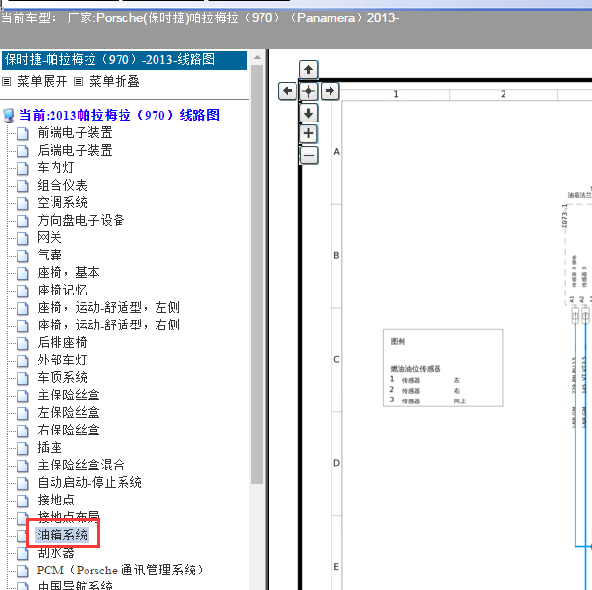Open 座椅，运动-舒适型，左侧 diagram

tap(108, 307)
